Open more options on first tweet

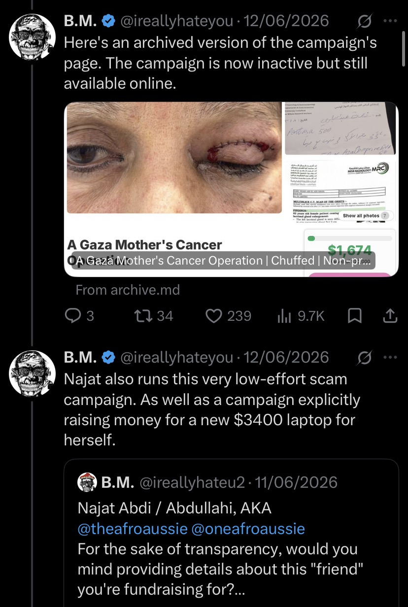point(390,21)
